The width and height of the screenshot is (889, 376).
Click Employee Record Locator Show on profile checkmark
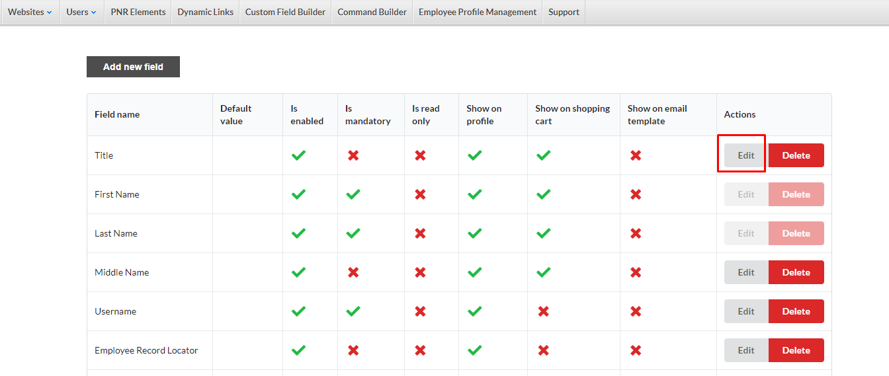474,350
